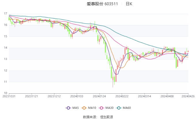The width and height of the screenshot is (196, 119).
Task: Select the 20240314 x-axis date label
Action: click(x=143, y=96)
